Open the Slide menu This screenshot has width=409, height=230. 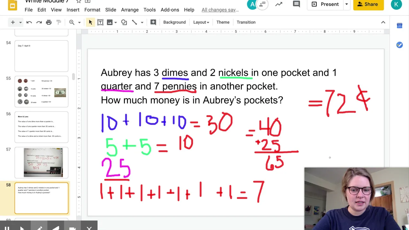[x=111, y=10]
